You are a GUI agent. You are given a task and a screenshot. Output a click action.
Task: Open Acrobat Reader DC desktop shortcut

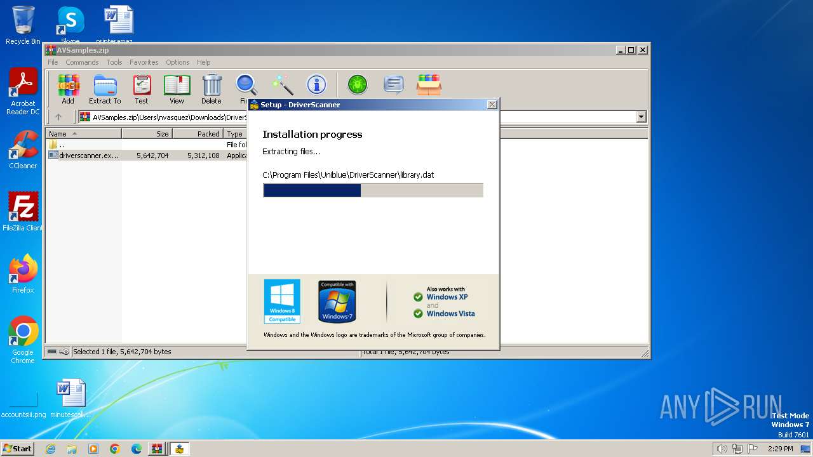pos(23,91)
